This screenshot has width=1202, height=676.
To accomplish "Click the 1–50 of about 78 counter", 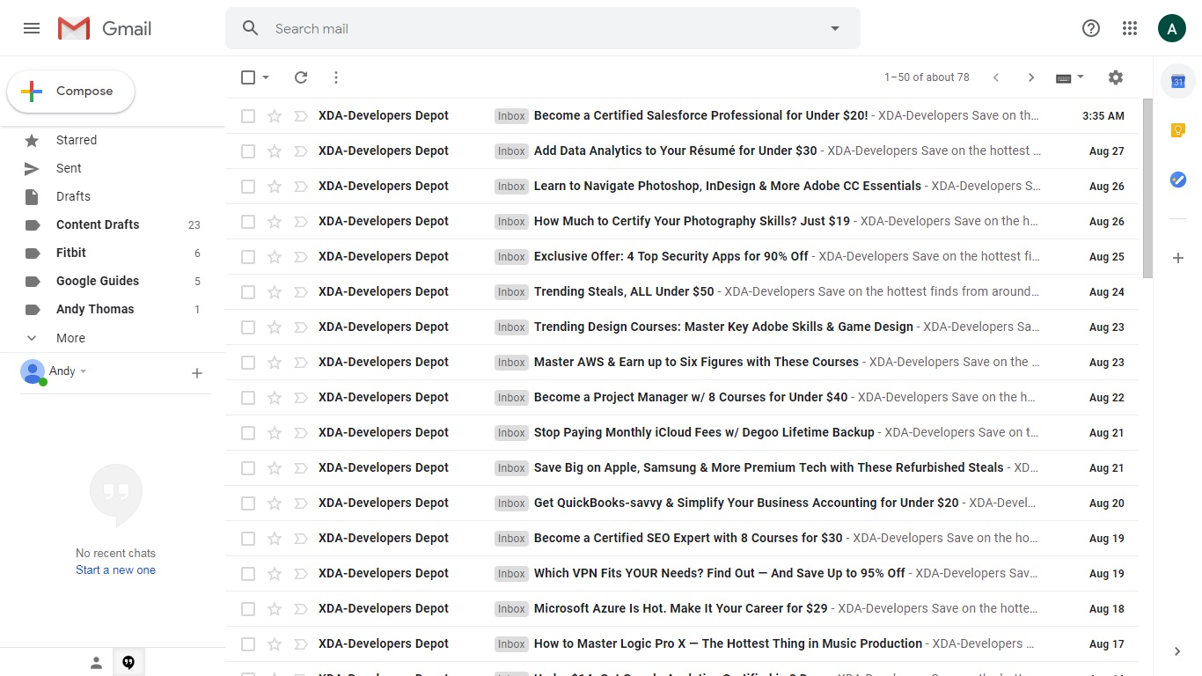I will coord(927,77).
